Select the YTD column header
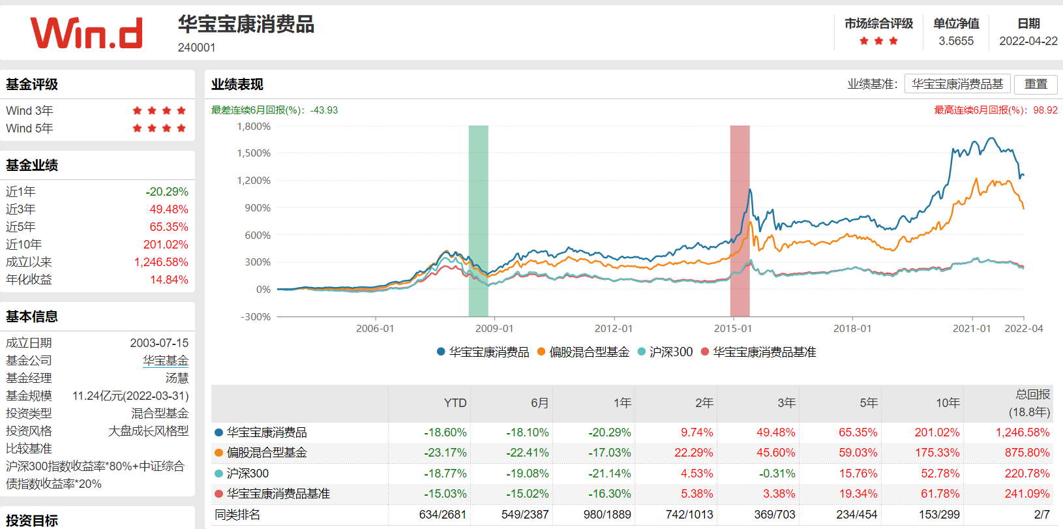Image resolution: width=1063 pixels, height=529 pixels. [x=455, y=403]
